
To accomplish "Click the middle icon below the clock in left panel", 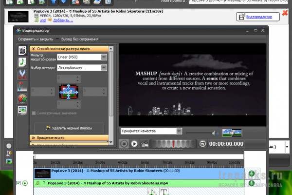I will click(9, 154).
